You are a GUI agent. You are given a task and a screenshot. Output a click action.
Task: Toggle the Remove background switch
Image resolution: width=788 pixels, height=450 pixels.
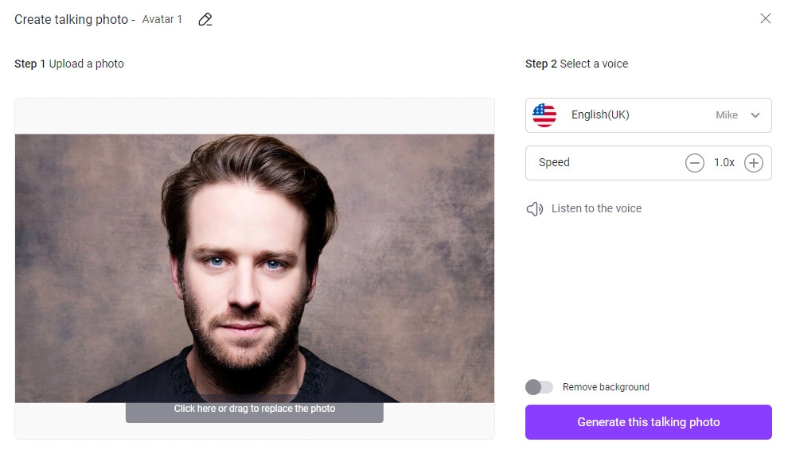tap(539, 387)
